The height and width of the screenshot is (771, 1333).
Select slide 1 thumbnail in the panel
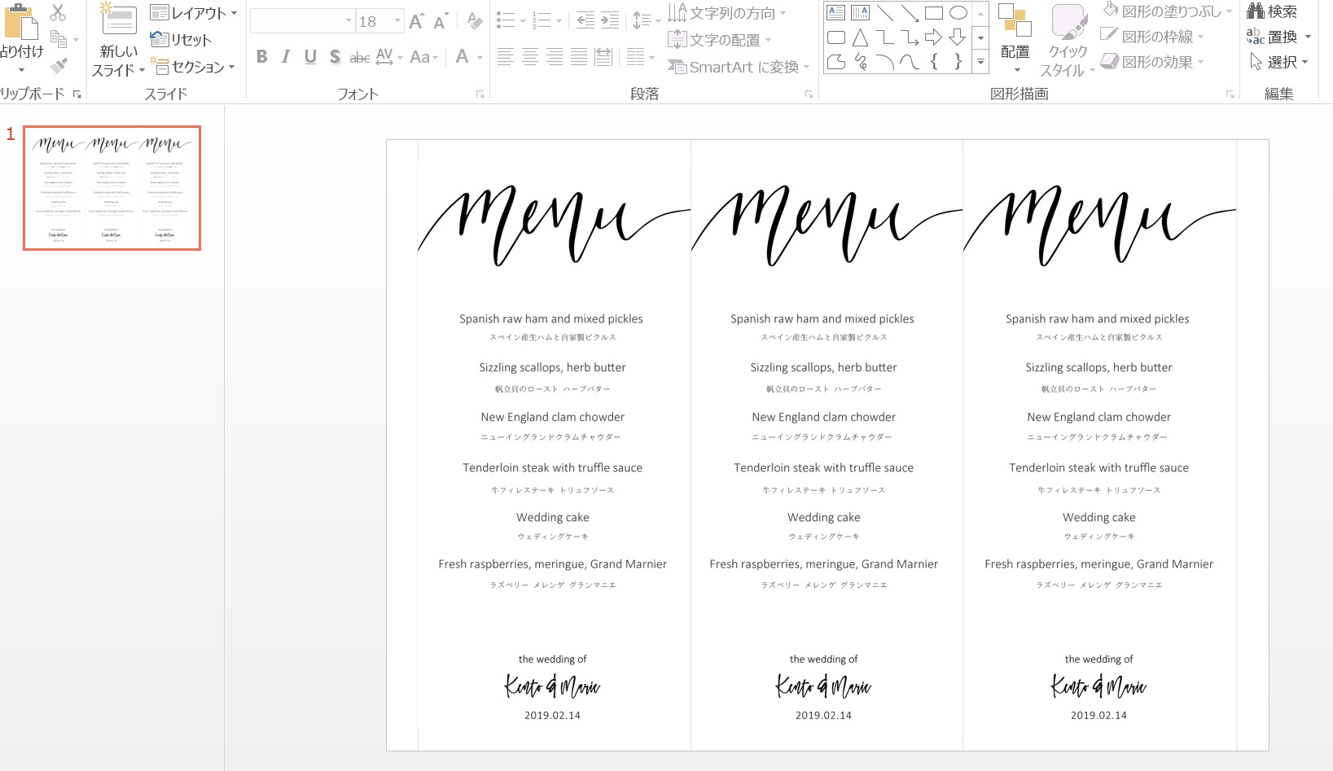[x=112, y=186]
